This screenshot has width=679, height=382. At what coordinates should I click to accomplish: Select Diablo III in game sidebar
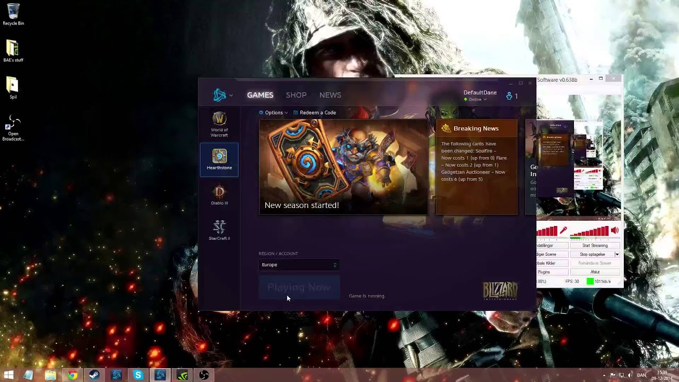pyautogui.click(x=219, y=195)
